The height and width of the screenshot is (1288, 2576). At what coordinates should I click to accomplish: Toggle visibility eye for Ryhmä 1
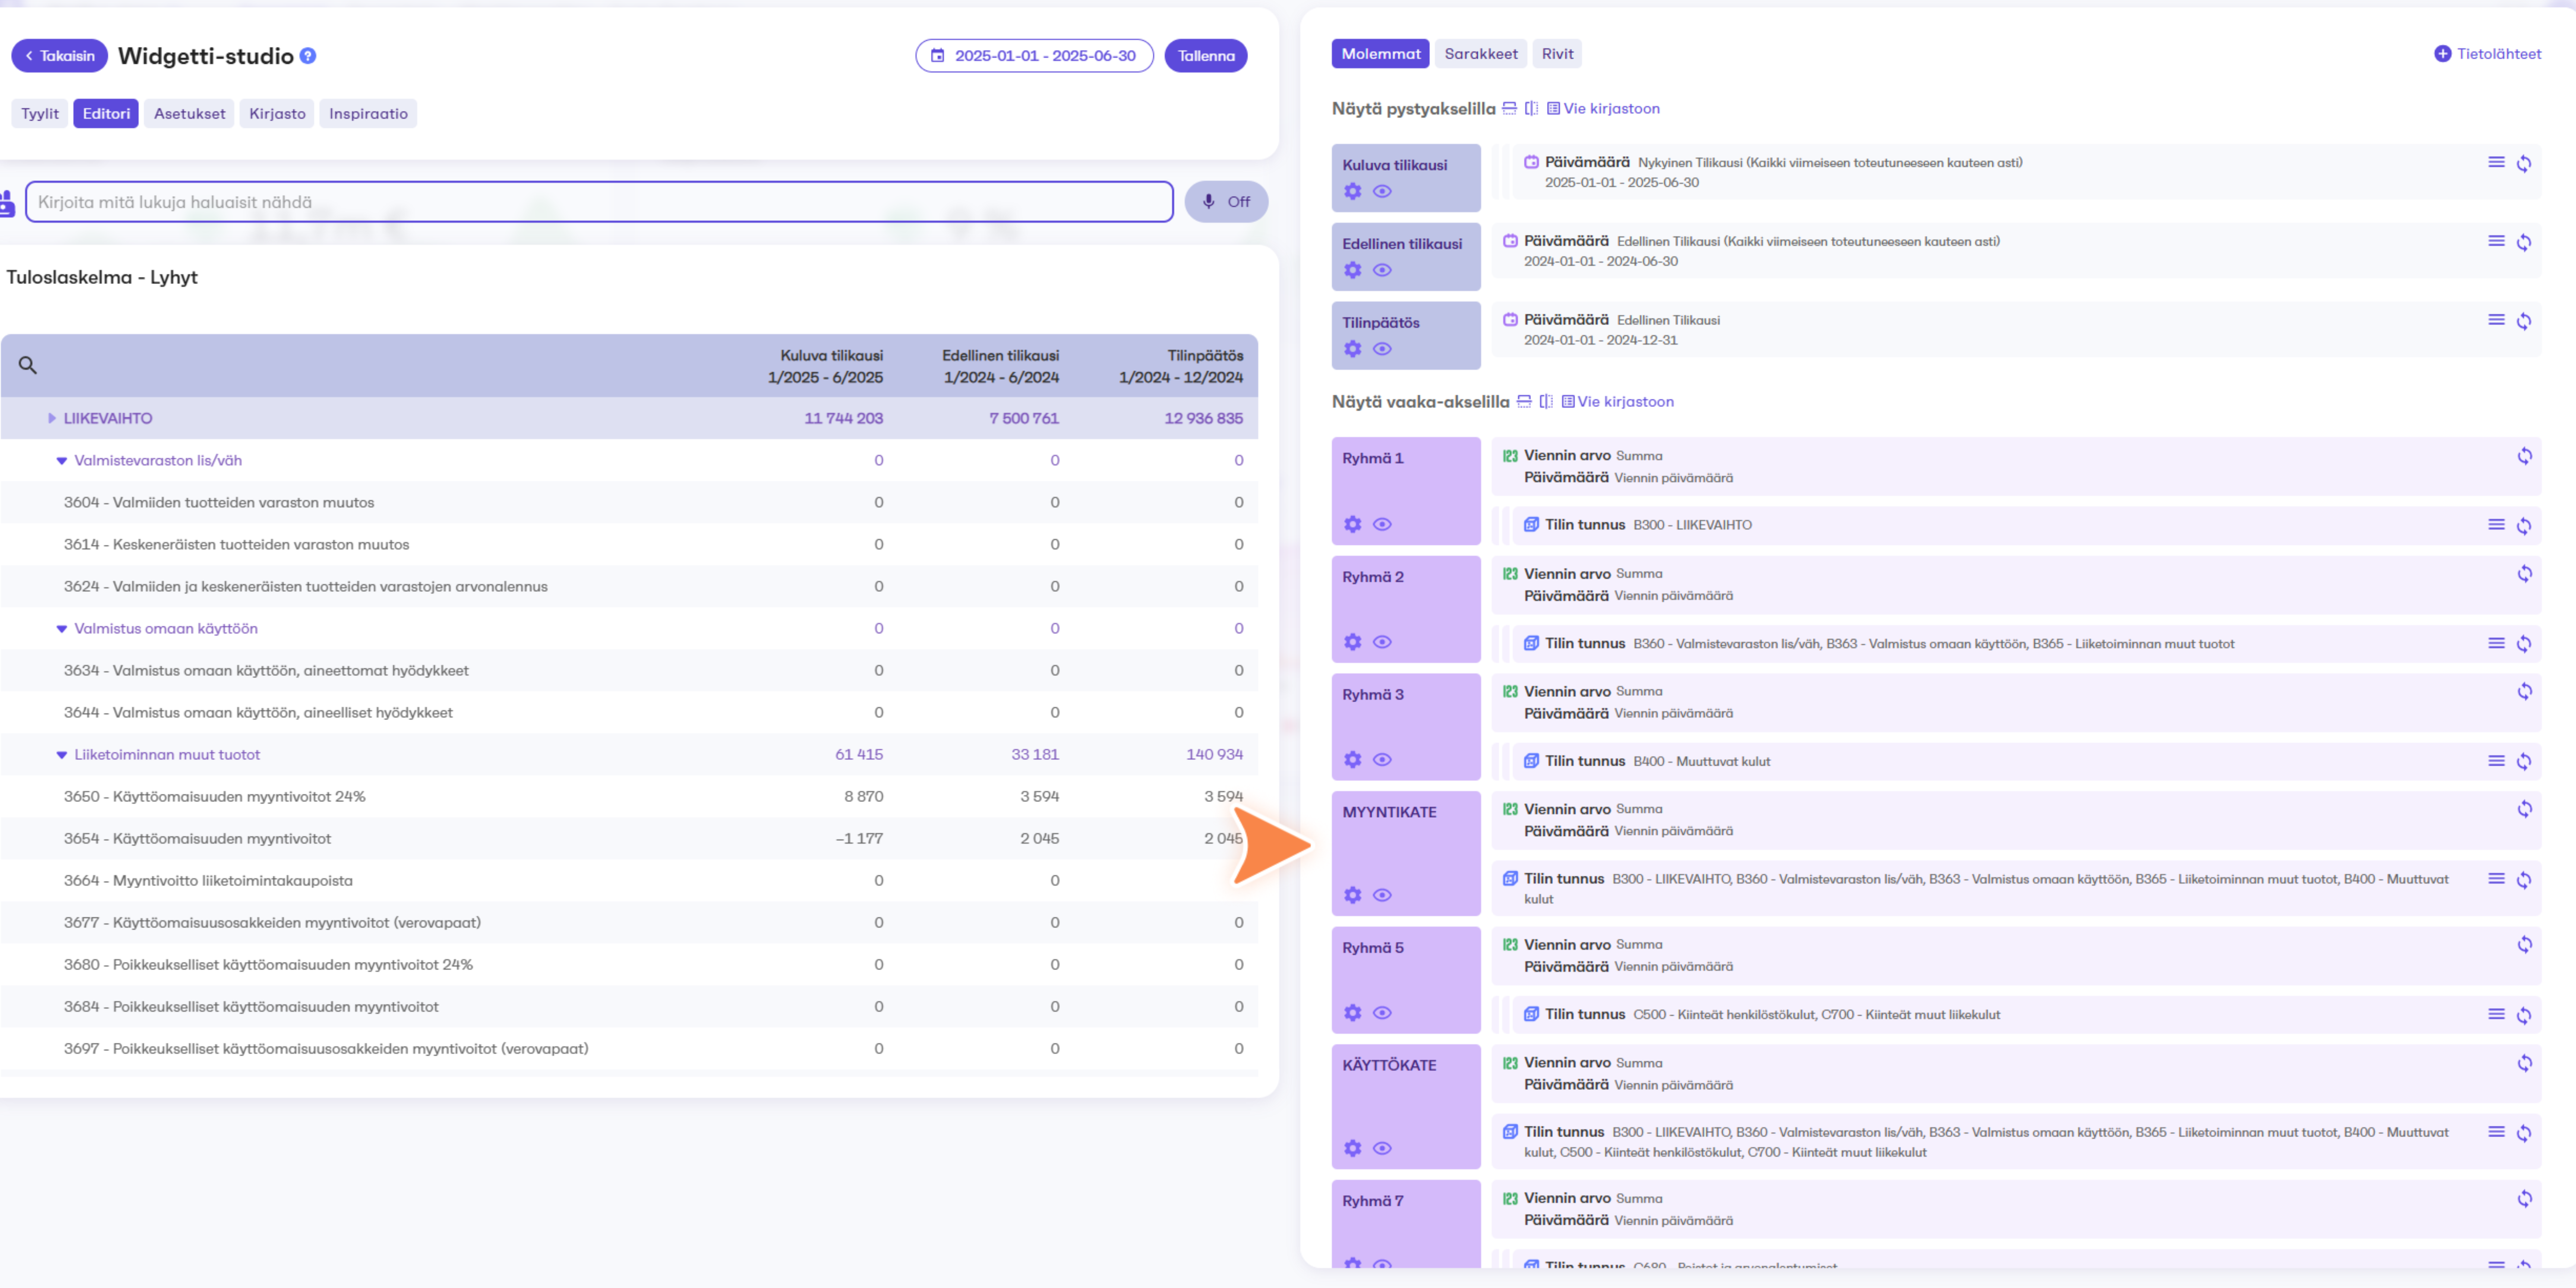tap(1382, 524)
